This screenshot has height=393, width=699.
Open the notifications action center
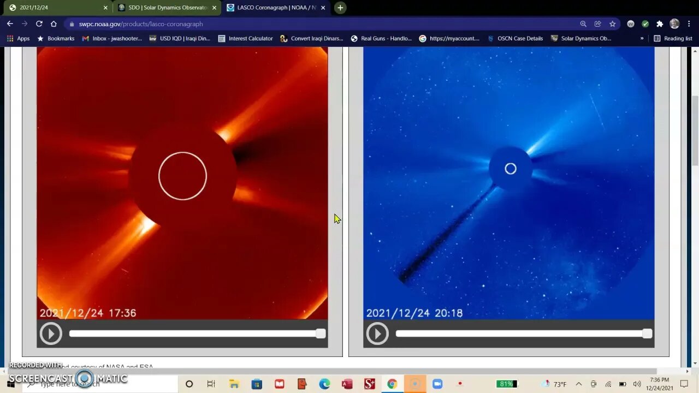tap(684, 384)
